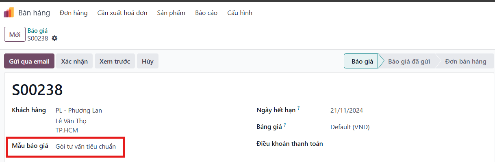Go back via the Báo giá breadcrumb link
495x162 pixels.
(x=37, y=31)
